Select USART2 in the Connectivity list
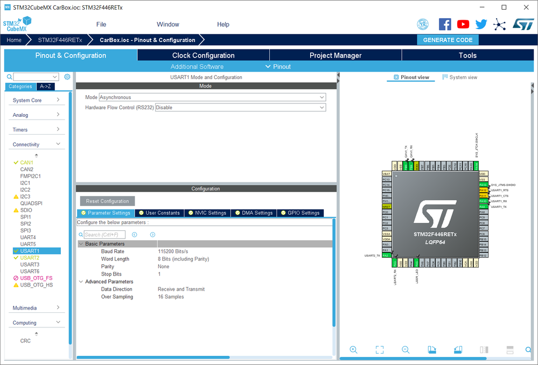Viewport: 538px width, 365px height. [x=30, y=258]
